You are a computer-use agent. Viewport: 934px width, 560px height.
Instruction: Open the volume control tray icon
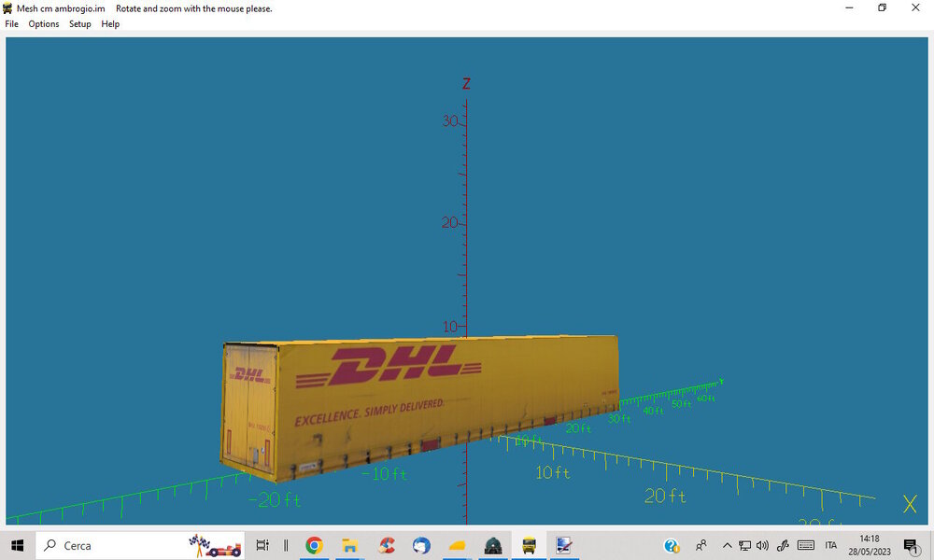pos(762,545)
